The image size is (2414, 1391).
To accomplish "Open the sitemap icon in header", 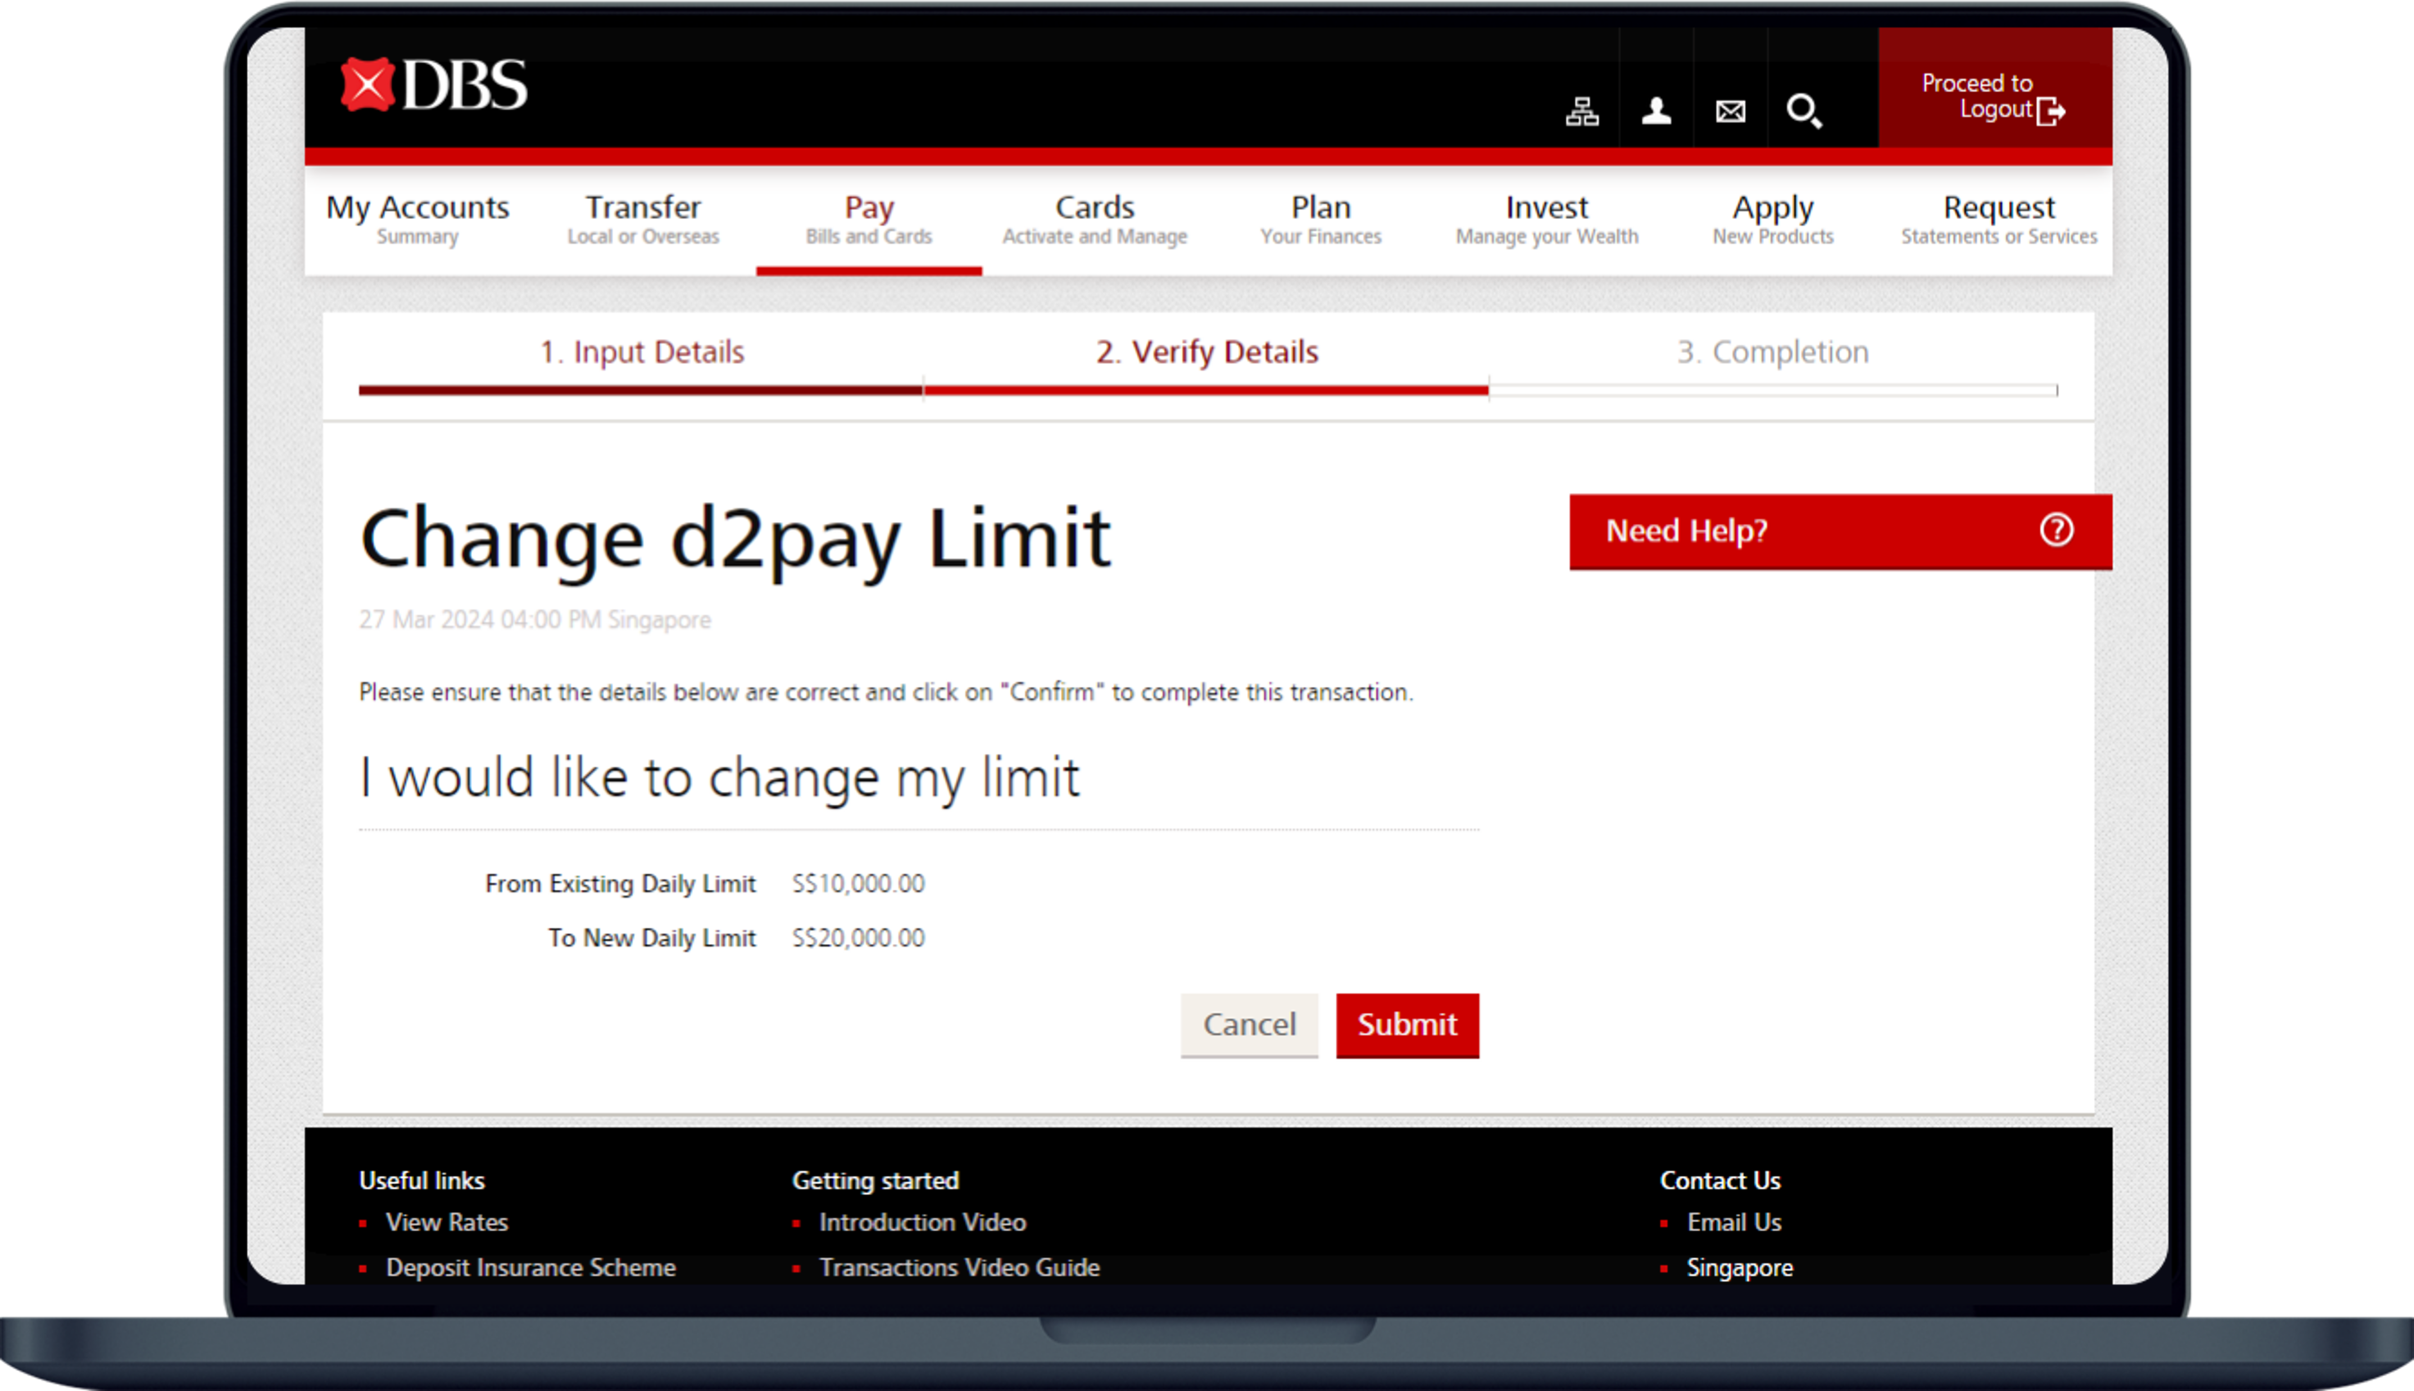I will click(x=1581, y=112).
